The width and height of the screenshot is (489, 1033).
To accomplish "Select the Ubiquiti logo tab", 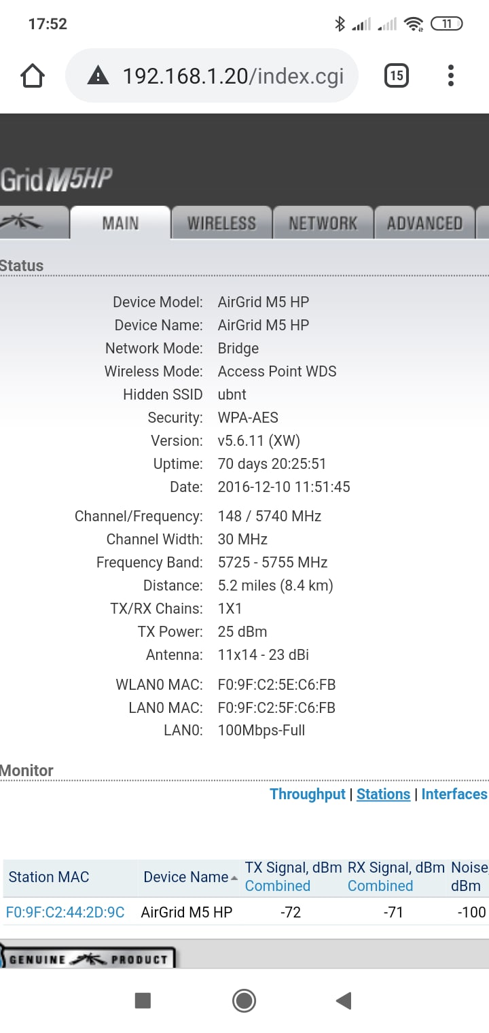I will (33, 223).
